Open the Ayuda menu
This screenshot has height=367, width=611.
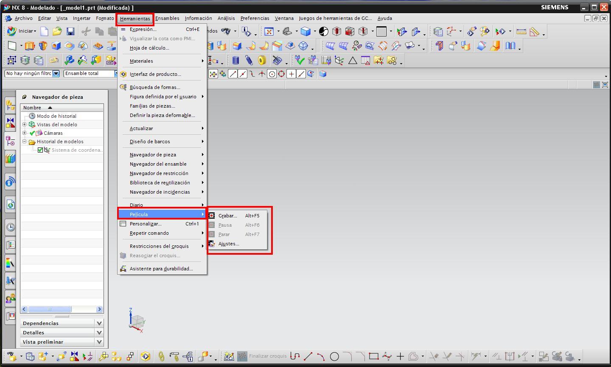tap(384, 18)
